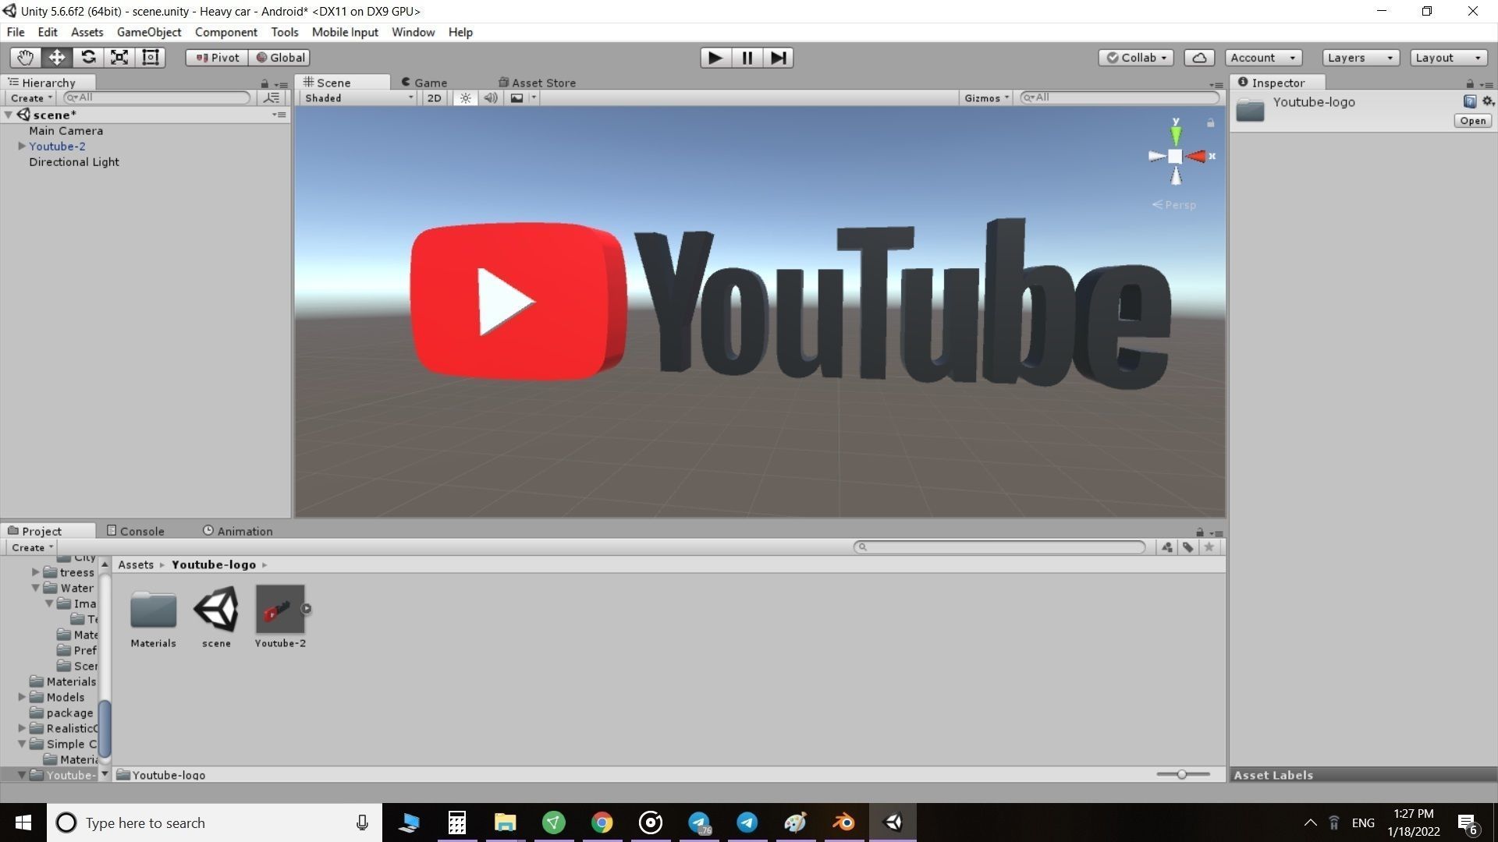Open the Gizmos dropdown

986,98
